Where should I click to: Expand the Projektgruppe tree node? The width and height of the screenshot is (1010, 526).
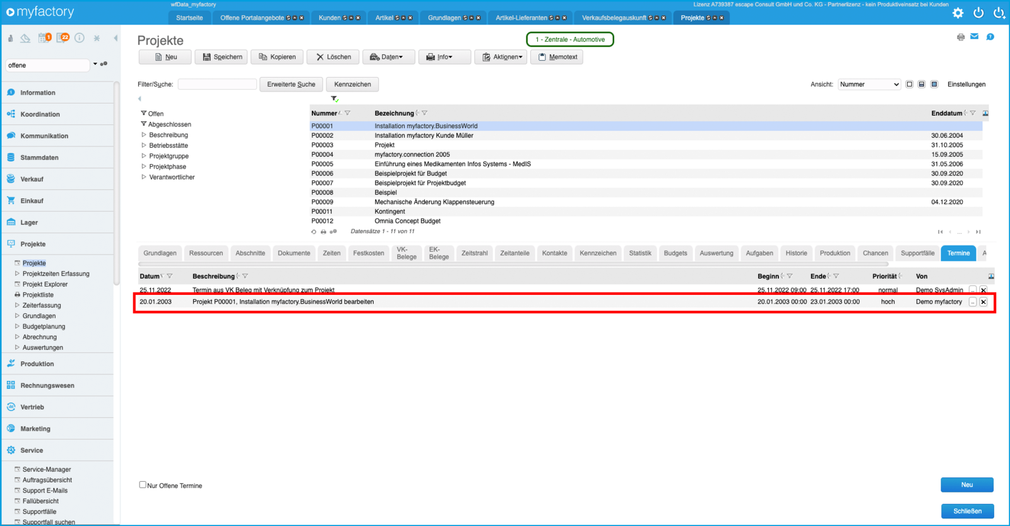tap(144, 156)
